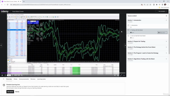Expand Section 3: The Strategy behind the Forex Robot

(166, 47)
